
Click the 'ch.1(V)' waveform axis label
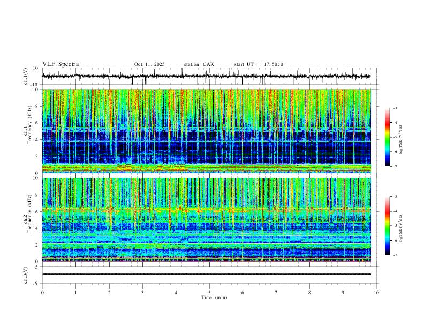(x=26, y=76)
